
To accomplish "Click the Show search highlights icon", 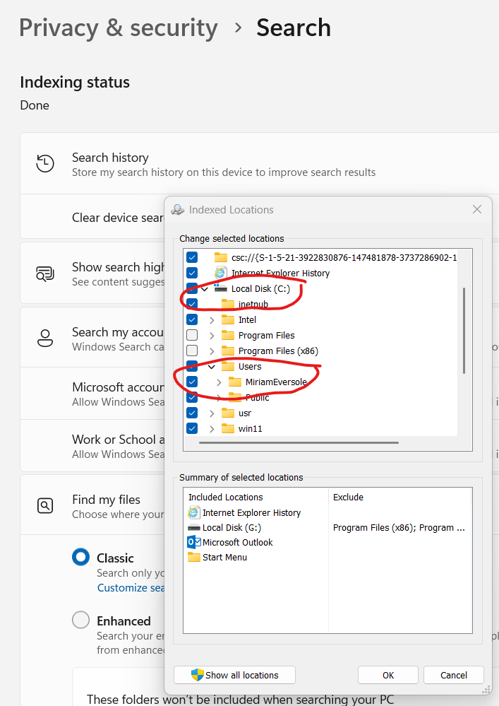I will (x=45, y=273).
